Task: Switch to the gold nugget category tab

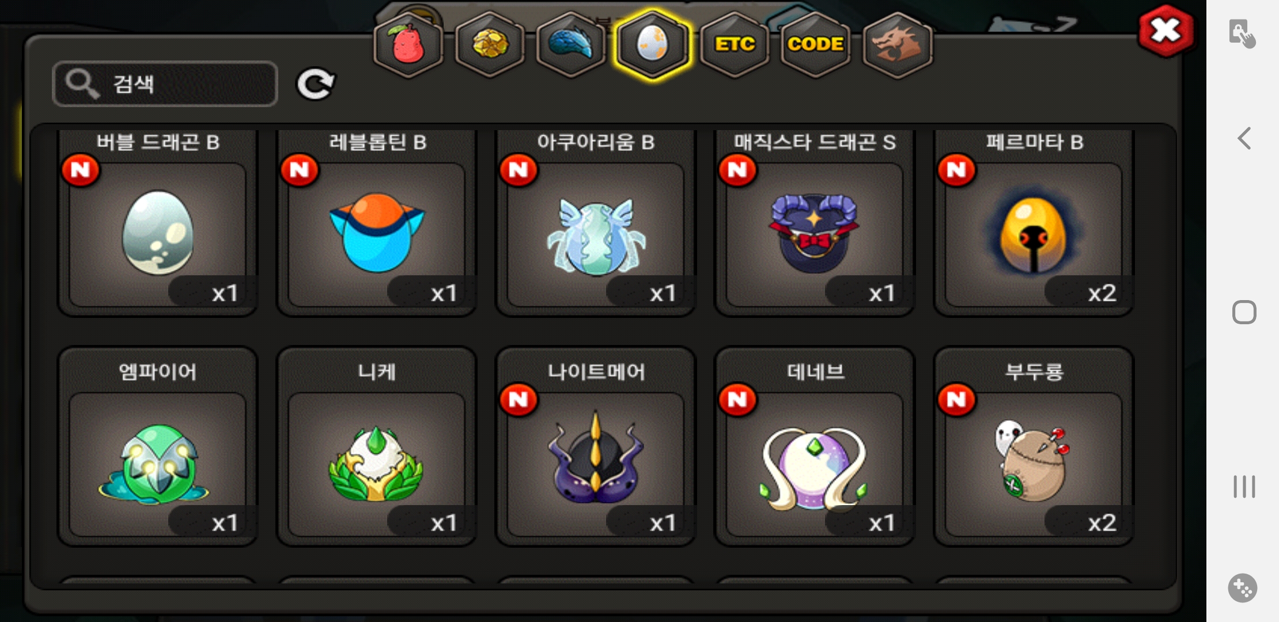Action: pyautogui.click(x=490, y=45)
